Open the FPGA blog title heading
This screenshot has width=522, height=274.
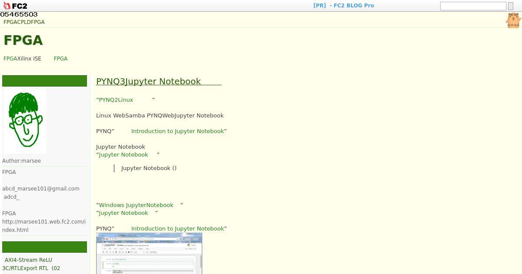click(23, 40)
